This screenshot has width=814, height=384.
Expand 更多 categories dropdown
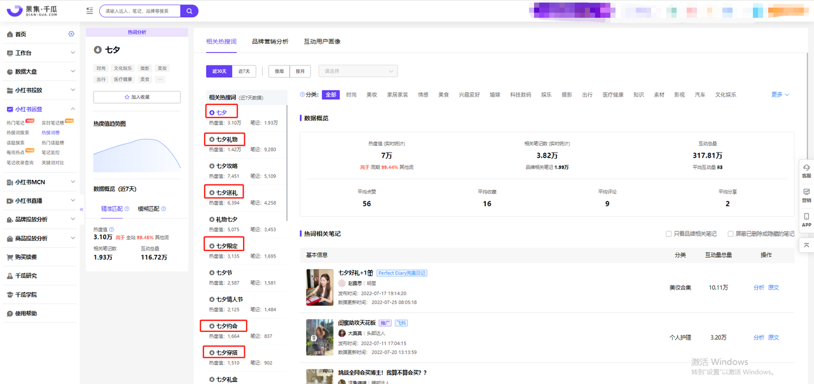[x=780, y=95]
